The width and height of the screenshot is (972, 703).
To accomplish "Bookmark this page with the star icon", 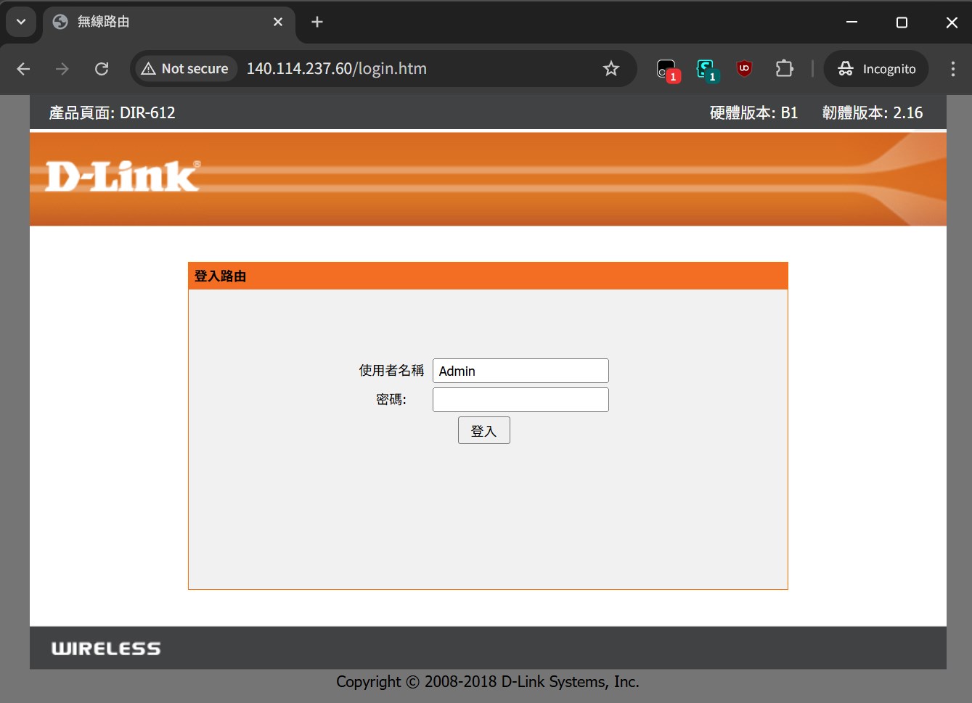I will (x=611, y=69).
